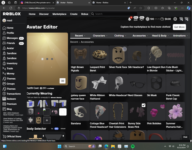Select White Ribbon Hairband item
Image resolution: width=192 pixels, height=150 pixels.
[x=99, y=83]
